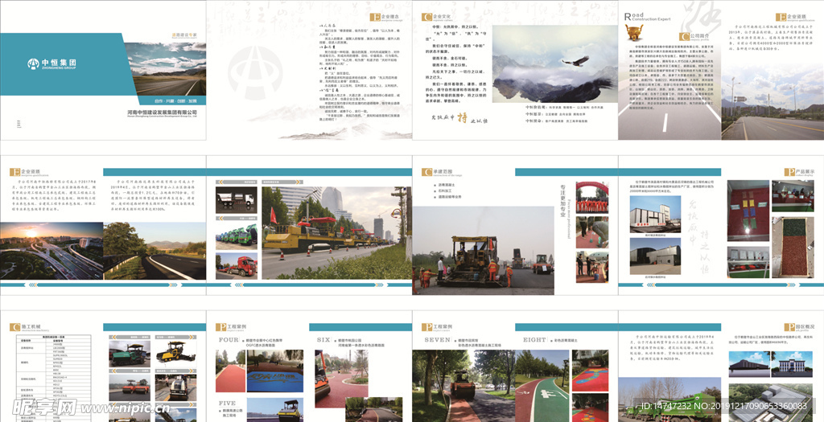Open the blue logo pavement photo
This screenshot has width=824, height=422.
tap(275, 371)
